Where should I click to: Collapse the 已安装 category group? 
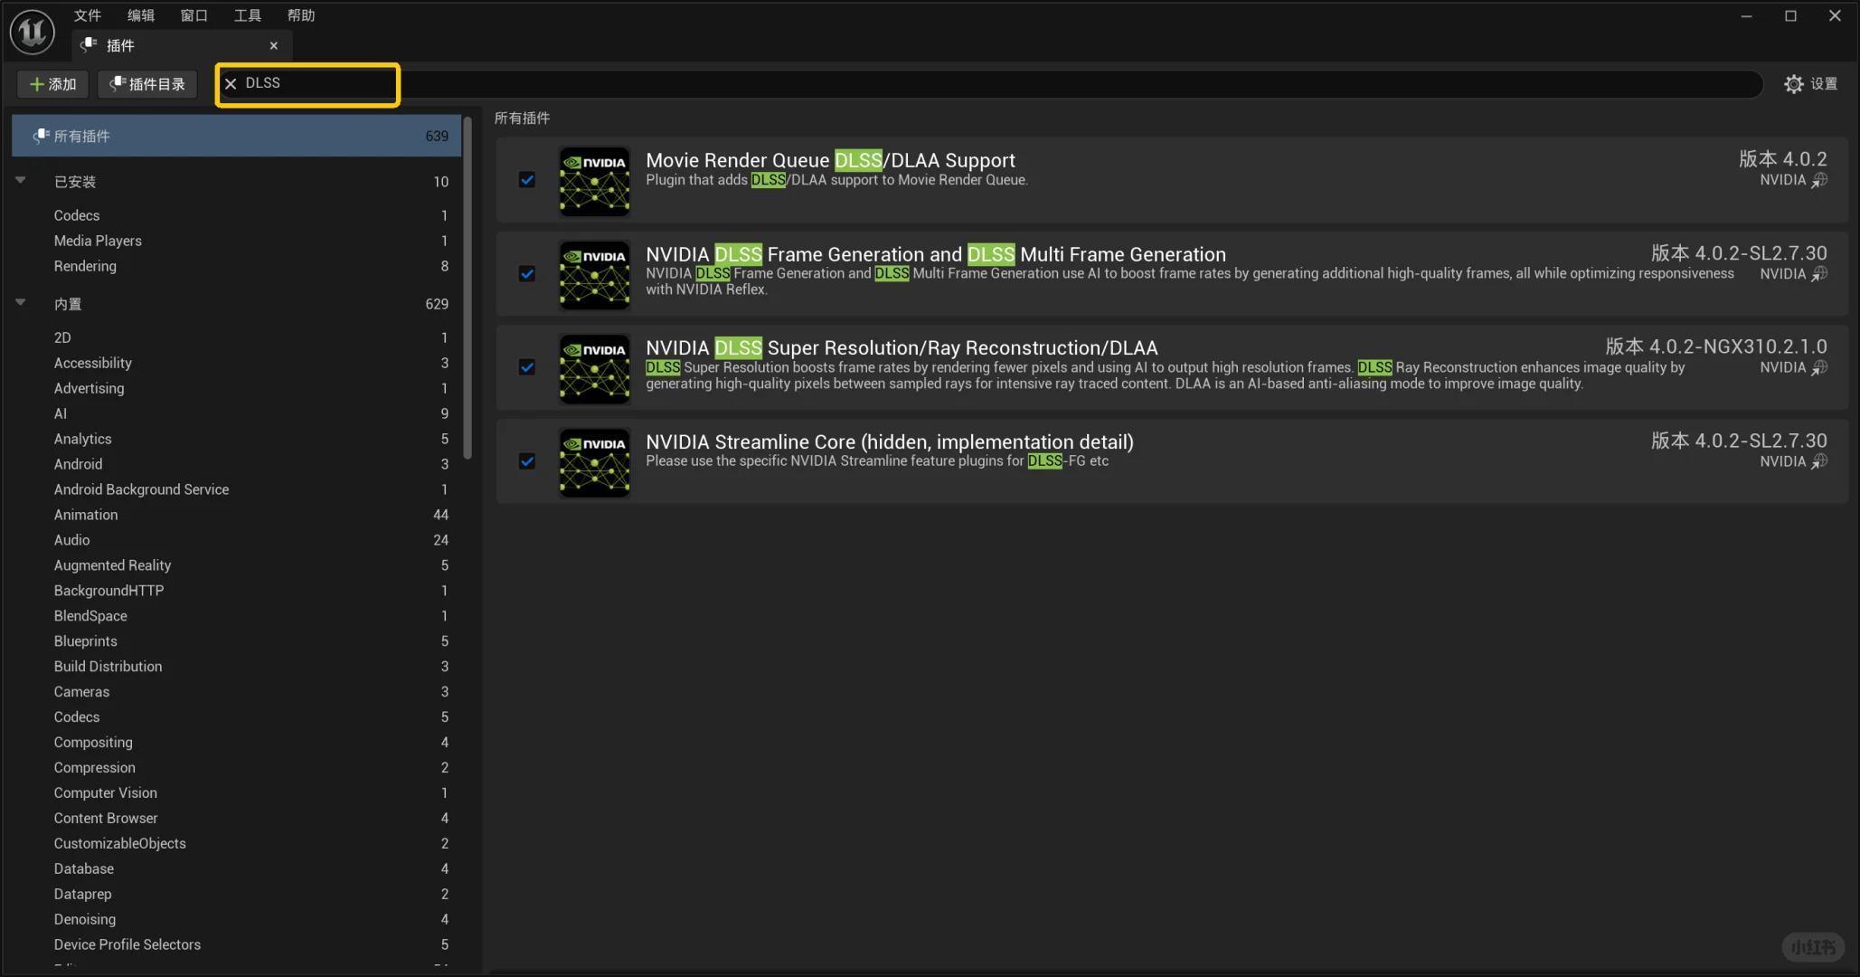click(20, 181)
